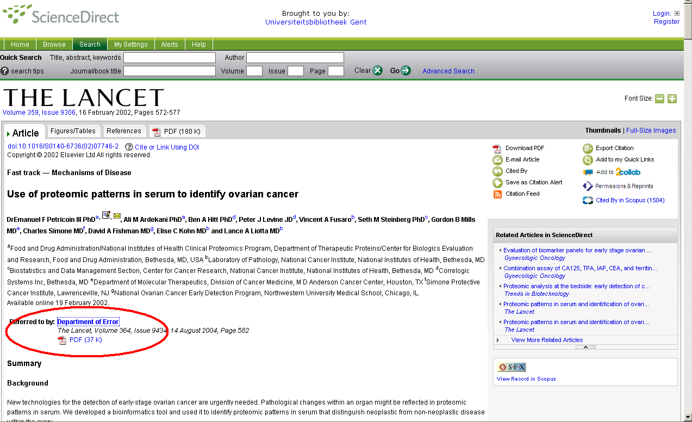
Task: Click the author email envelope icon
Action: coord(117,216)
